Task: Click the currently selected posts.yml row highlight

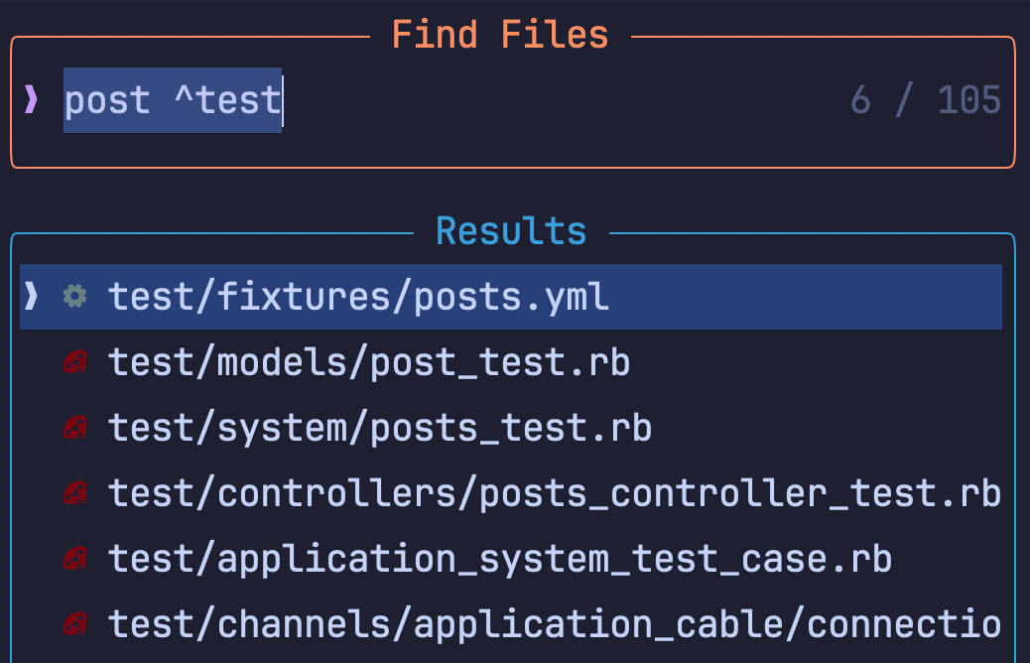Action: point(516,296)
